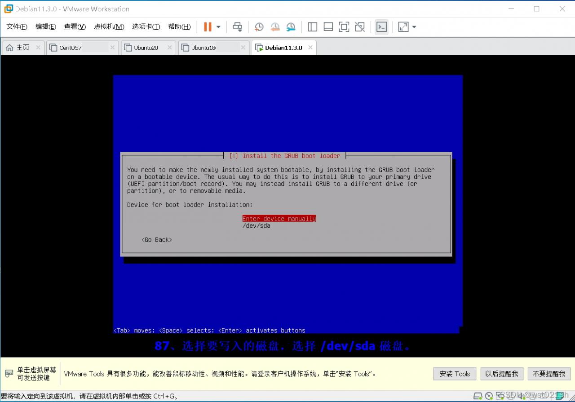The height and width of the screenshot is (402, 575).
Task: Click the stretch guest display icon
Action: pyautogui.click(x=403, y=27)
